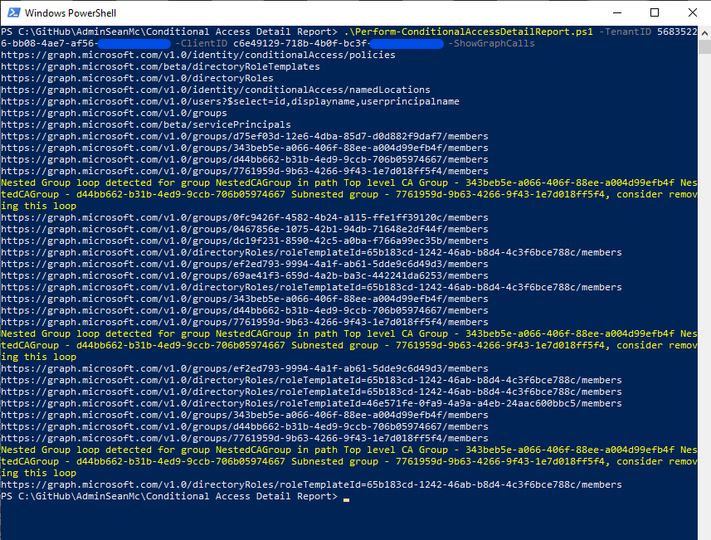Click the -ClientID parameter text
The width and height of the screenshot is (711, 540).
(x=202, y=43)
